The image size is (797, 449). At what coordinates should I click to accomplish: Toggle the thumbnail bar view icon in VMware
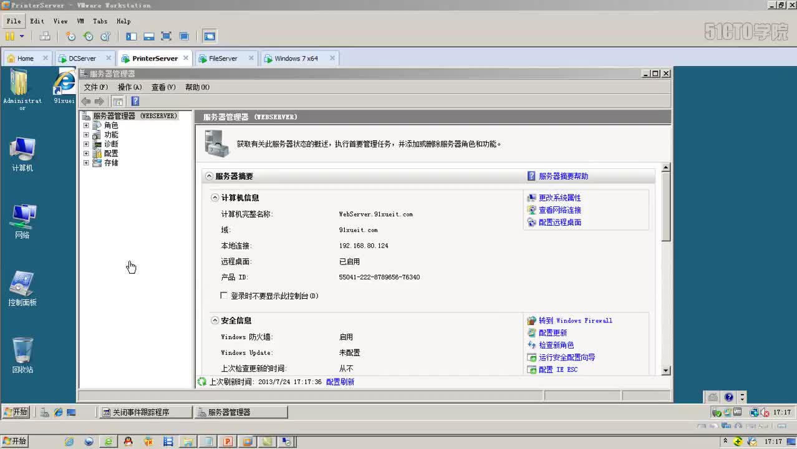tap(148, 36)
